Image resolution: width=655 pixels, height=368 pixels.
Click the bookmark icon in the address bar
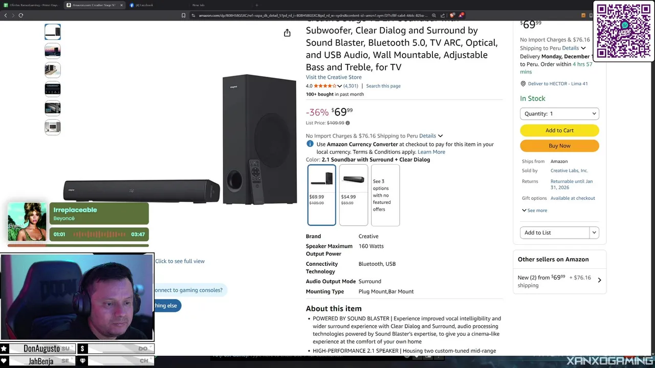[x=183, y=15]
